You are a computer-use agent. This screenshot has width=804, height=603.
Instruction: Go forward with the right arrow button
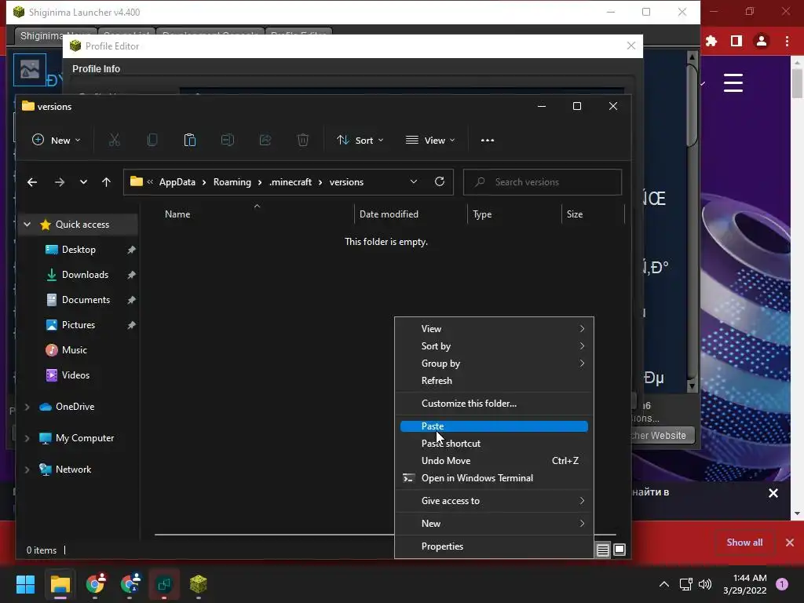pos(60,182)
